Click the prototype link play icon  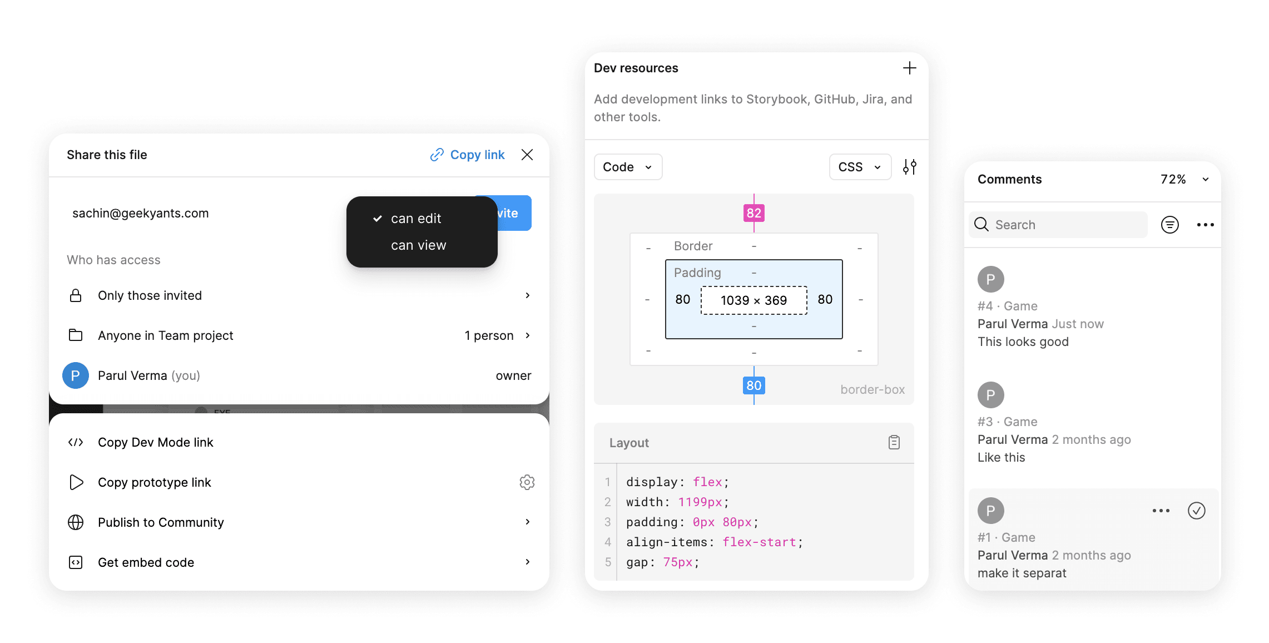(x=76, y=482)
